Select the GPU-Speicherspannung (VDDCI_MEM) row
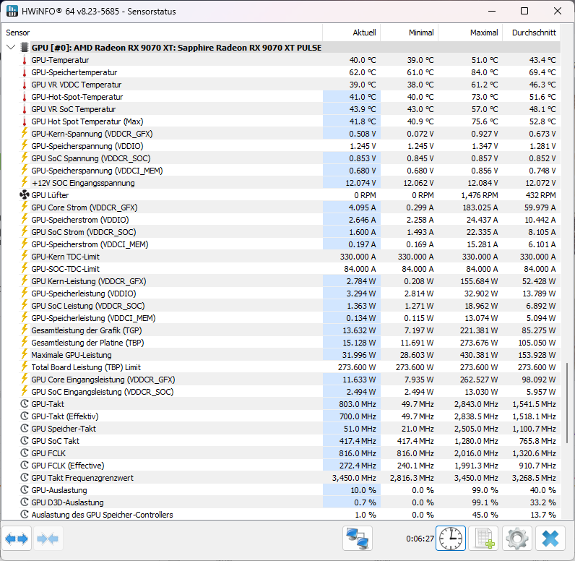The width and height of the screenshot is (575, 561). coord(290,171)
